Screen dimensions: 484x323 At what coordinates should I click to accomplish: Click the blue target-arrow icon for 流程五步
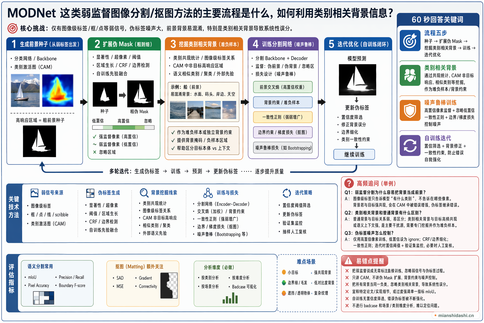pyautogui.click(x=410, y=41)
